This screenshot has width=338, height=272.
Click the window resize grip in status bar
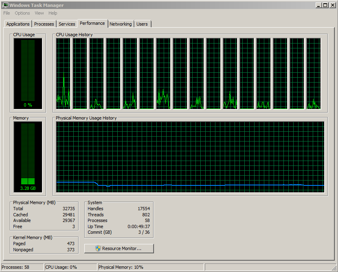[334, 268]
